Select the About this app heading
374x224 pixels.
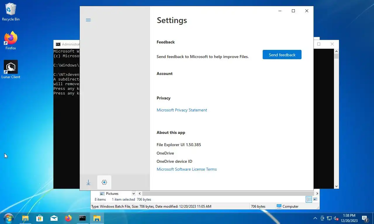(171, 132)
